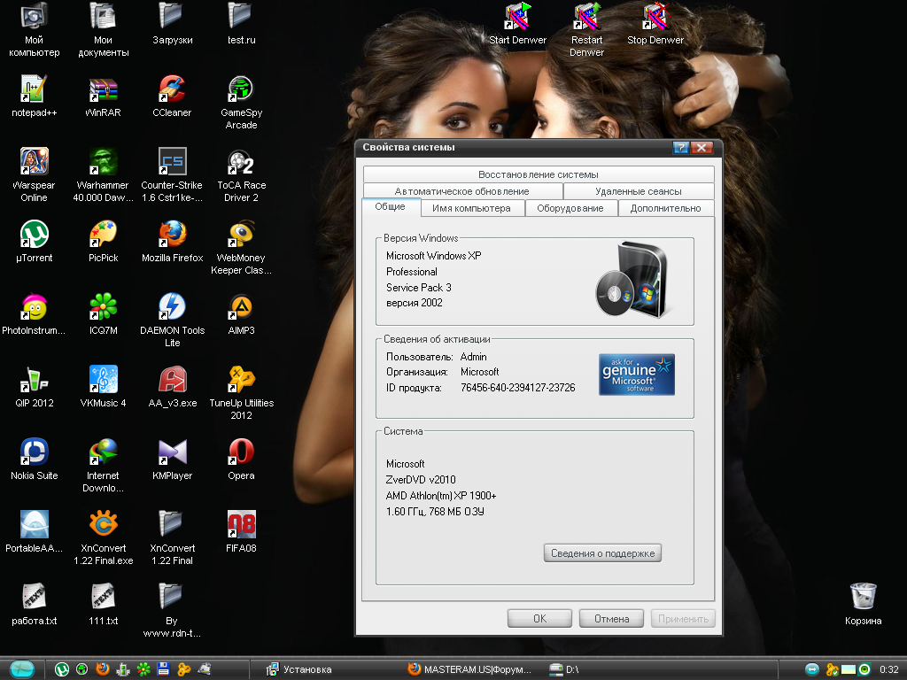
Task: Click the Сведения о поддержке button
Action: click(x=602, y=553)
